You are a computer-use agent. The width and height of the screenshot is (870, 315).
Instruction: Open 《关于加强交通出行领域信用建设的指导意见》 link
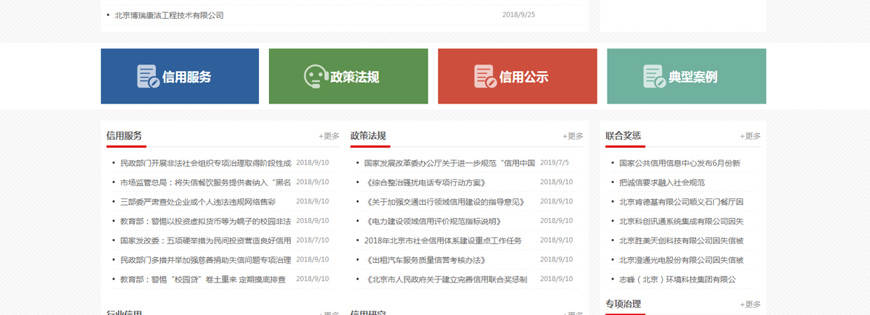pos(444,201)
